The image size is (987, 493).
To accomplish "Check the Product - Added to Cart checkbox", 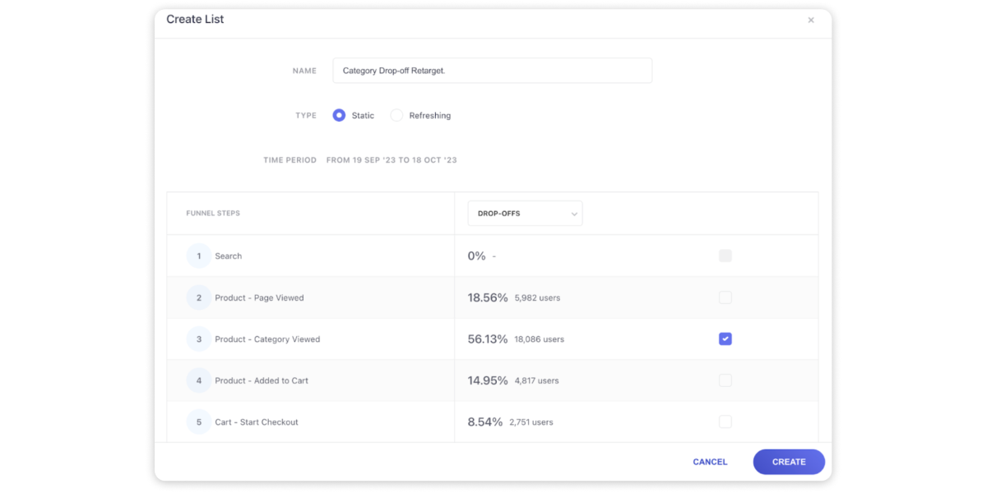I will (x=725, y=380).
